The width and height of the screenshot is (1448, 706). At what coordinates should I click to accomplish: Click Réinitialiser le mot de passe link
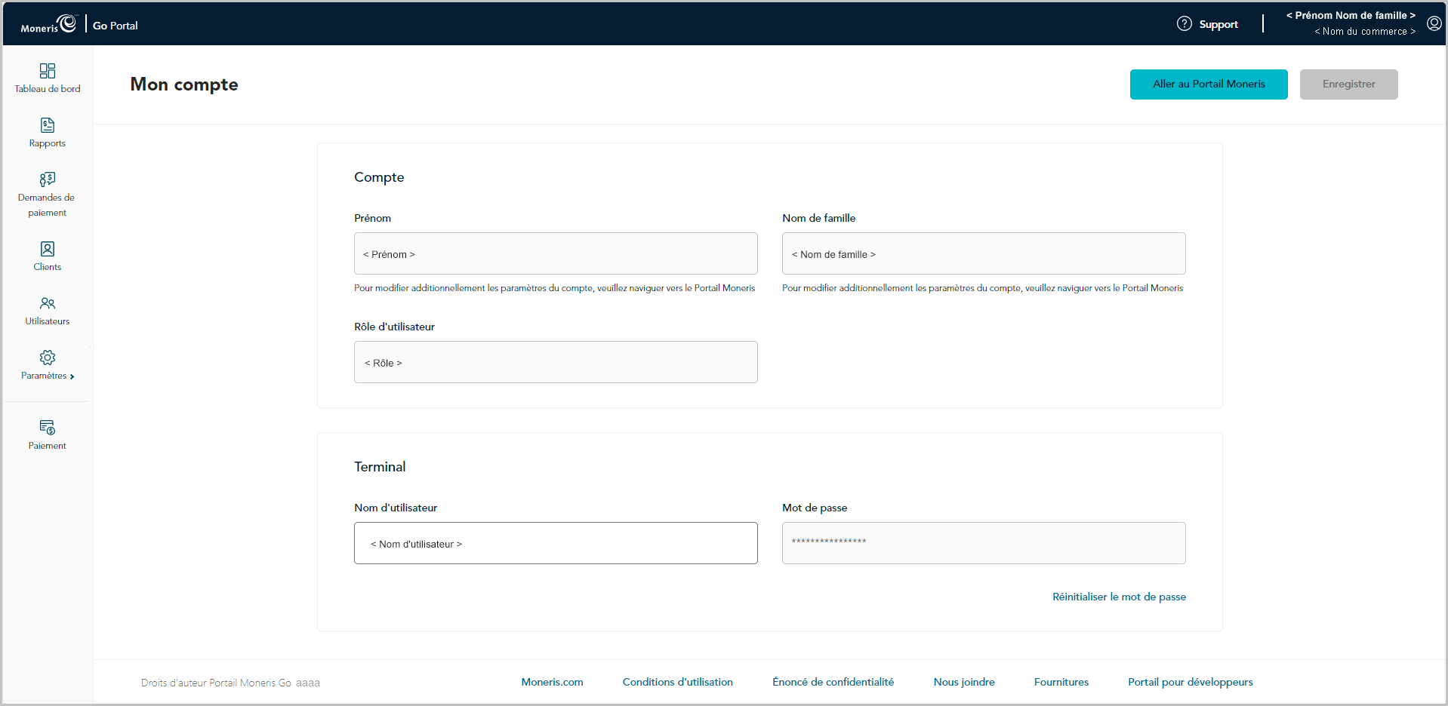[x=1119, y=597]
